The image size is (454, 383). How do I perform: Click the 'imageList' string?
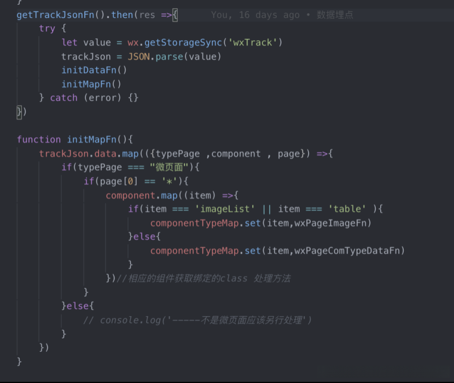pyautogui.click(x=225, y=209)
